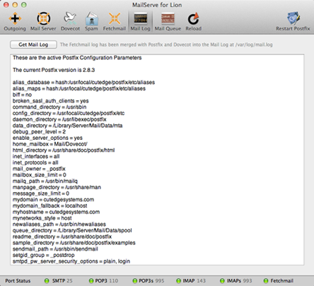Click the Port Status label
The image size is (314, 286).
point(18,281)
